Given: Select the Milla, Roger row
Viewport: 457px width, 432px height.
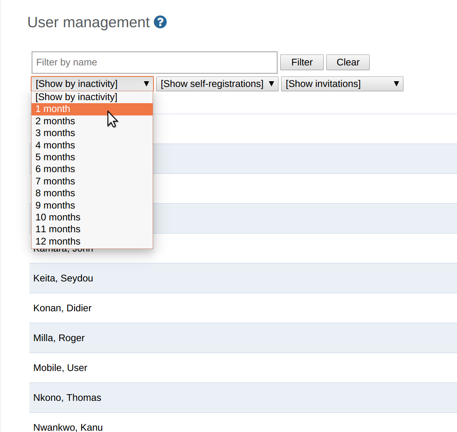Looking at the screenshot, I should tap(59, 338).
